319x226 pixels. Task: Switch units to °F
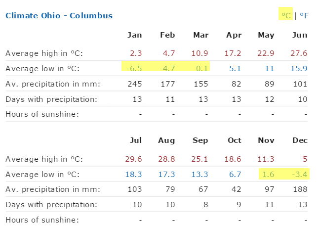tap(304, 15)
